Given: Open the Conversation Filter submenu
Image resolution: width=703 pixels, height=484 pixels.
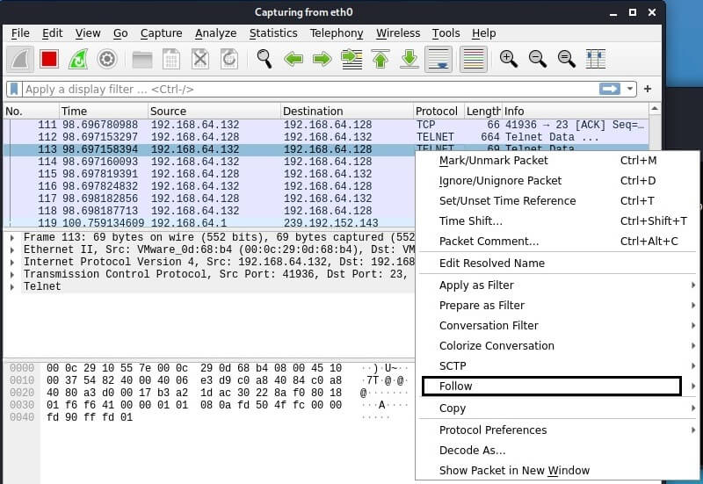Looking at the screenshot, I should tap(557, 325).
